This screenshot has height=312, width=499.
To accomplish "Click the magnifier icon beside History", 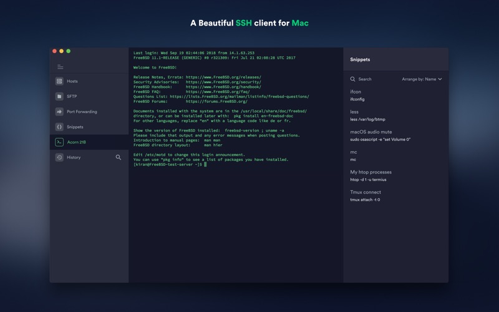I will click(x=119, y=157).
